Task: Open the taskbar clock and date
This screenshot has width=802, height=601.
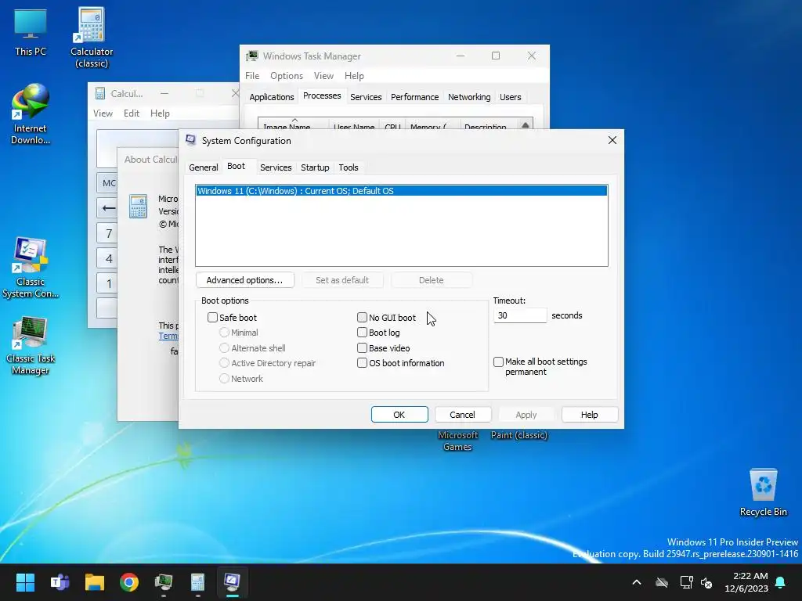Action: (x=746, y=582)
